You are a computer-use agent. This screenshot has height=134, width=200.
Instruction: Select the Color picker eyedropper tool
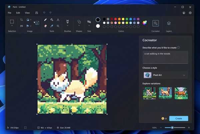52,26
